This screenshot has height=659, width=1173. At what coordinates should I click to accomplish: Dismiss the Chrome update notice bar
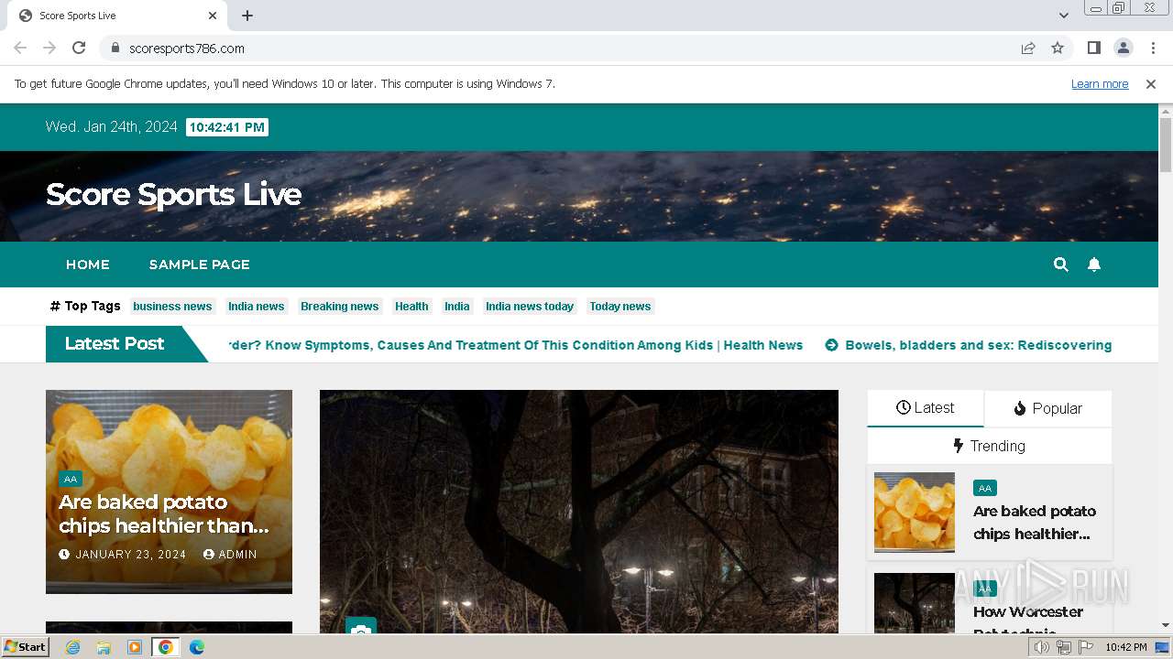coord(1151,83)
